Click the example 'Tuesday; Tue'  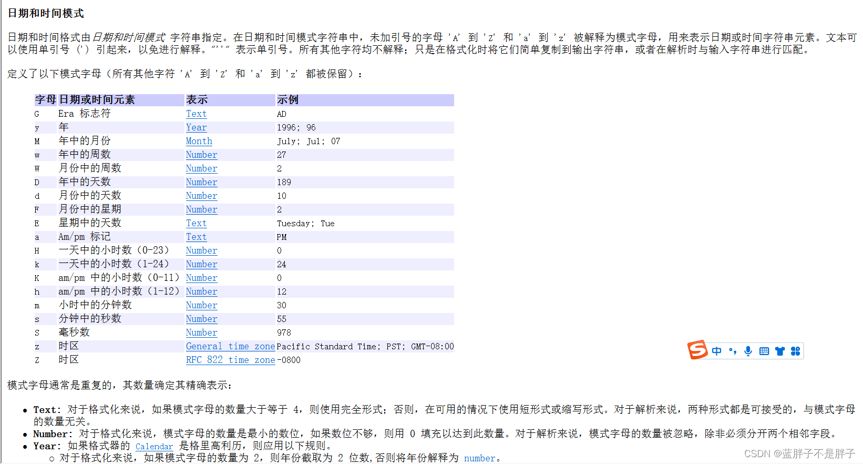point(306,223)
